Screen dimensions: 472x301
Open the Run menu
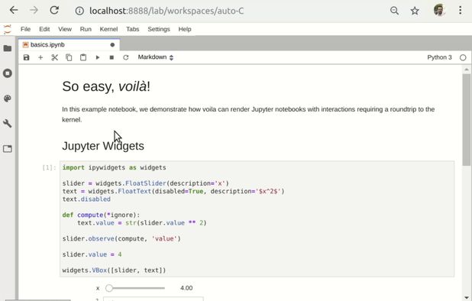click(x=86, y=29)
